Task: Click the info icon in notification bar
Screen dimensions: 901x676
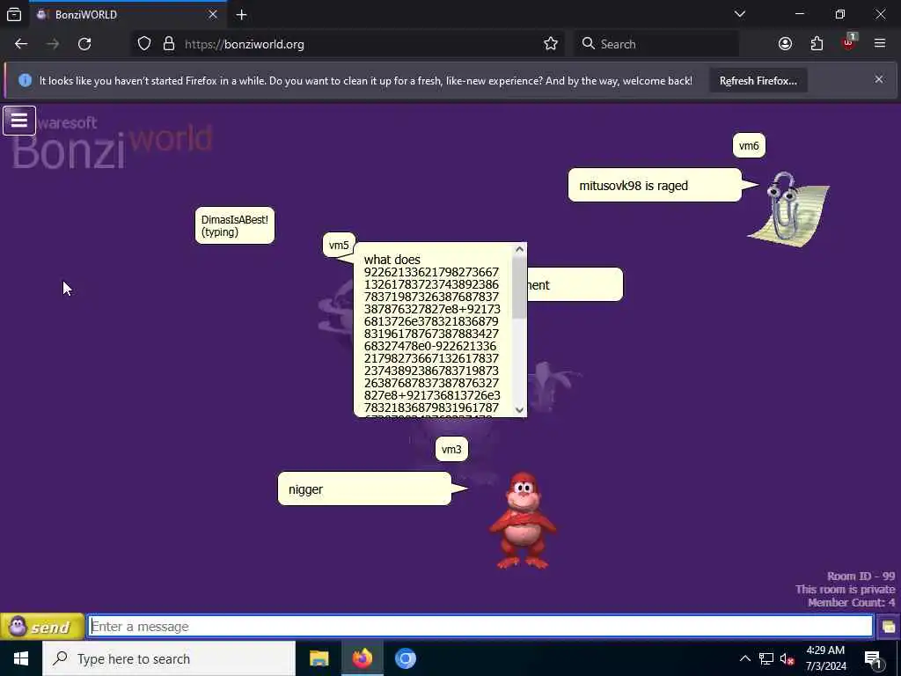Action: (25, 80)
